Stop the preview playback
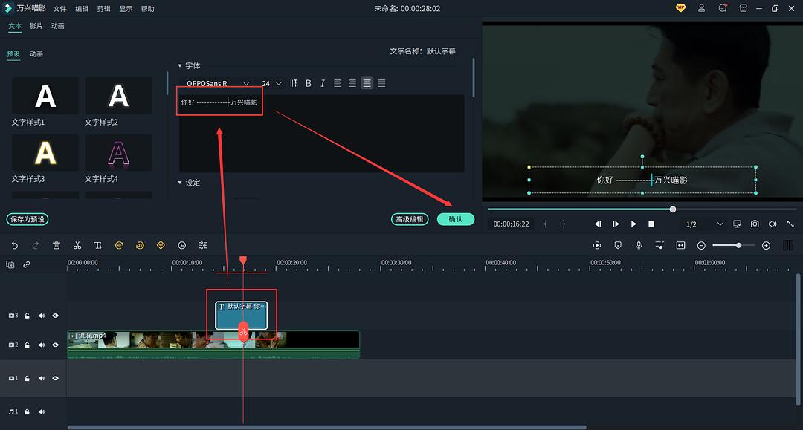 pos(651,224)
